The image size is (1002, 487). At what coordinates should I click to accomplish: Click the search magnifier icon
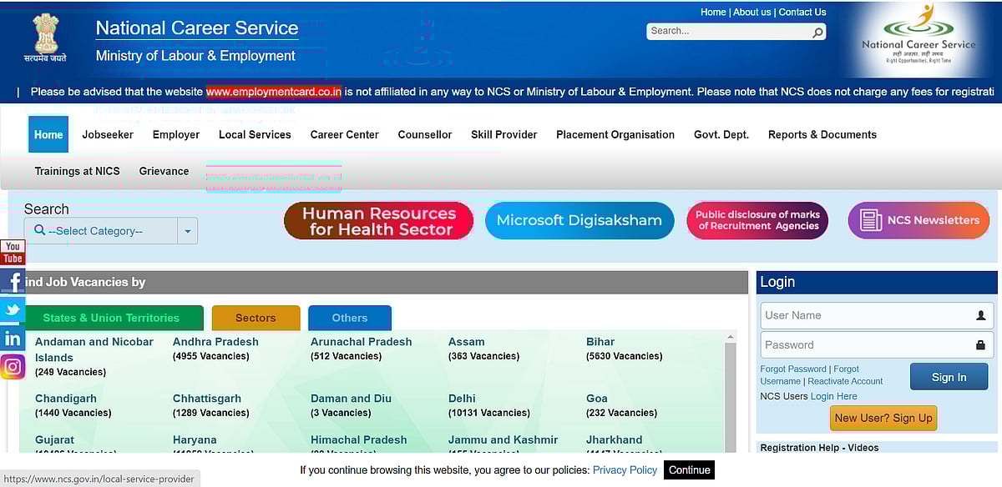pos(817,32)
